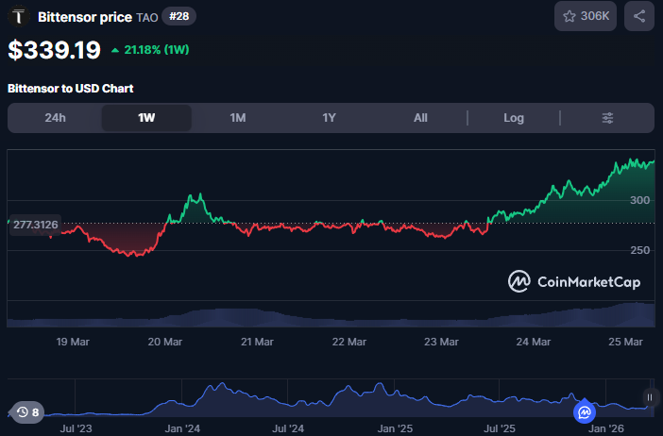Select the 24h timeframe tab
Viewport: 663px width, 436px height.
pyautogui.click(x=55, y=118)
